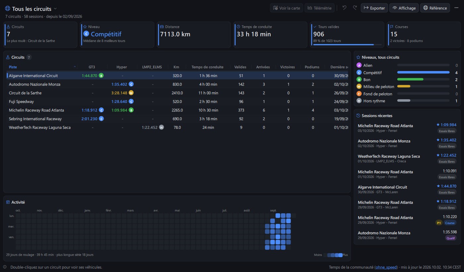The width and height of the screenshot is (464, 272).
Task: Click the green B badge next to 1:44.870
Action: click(101, 76)
